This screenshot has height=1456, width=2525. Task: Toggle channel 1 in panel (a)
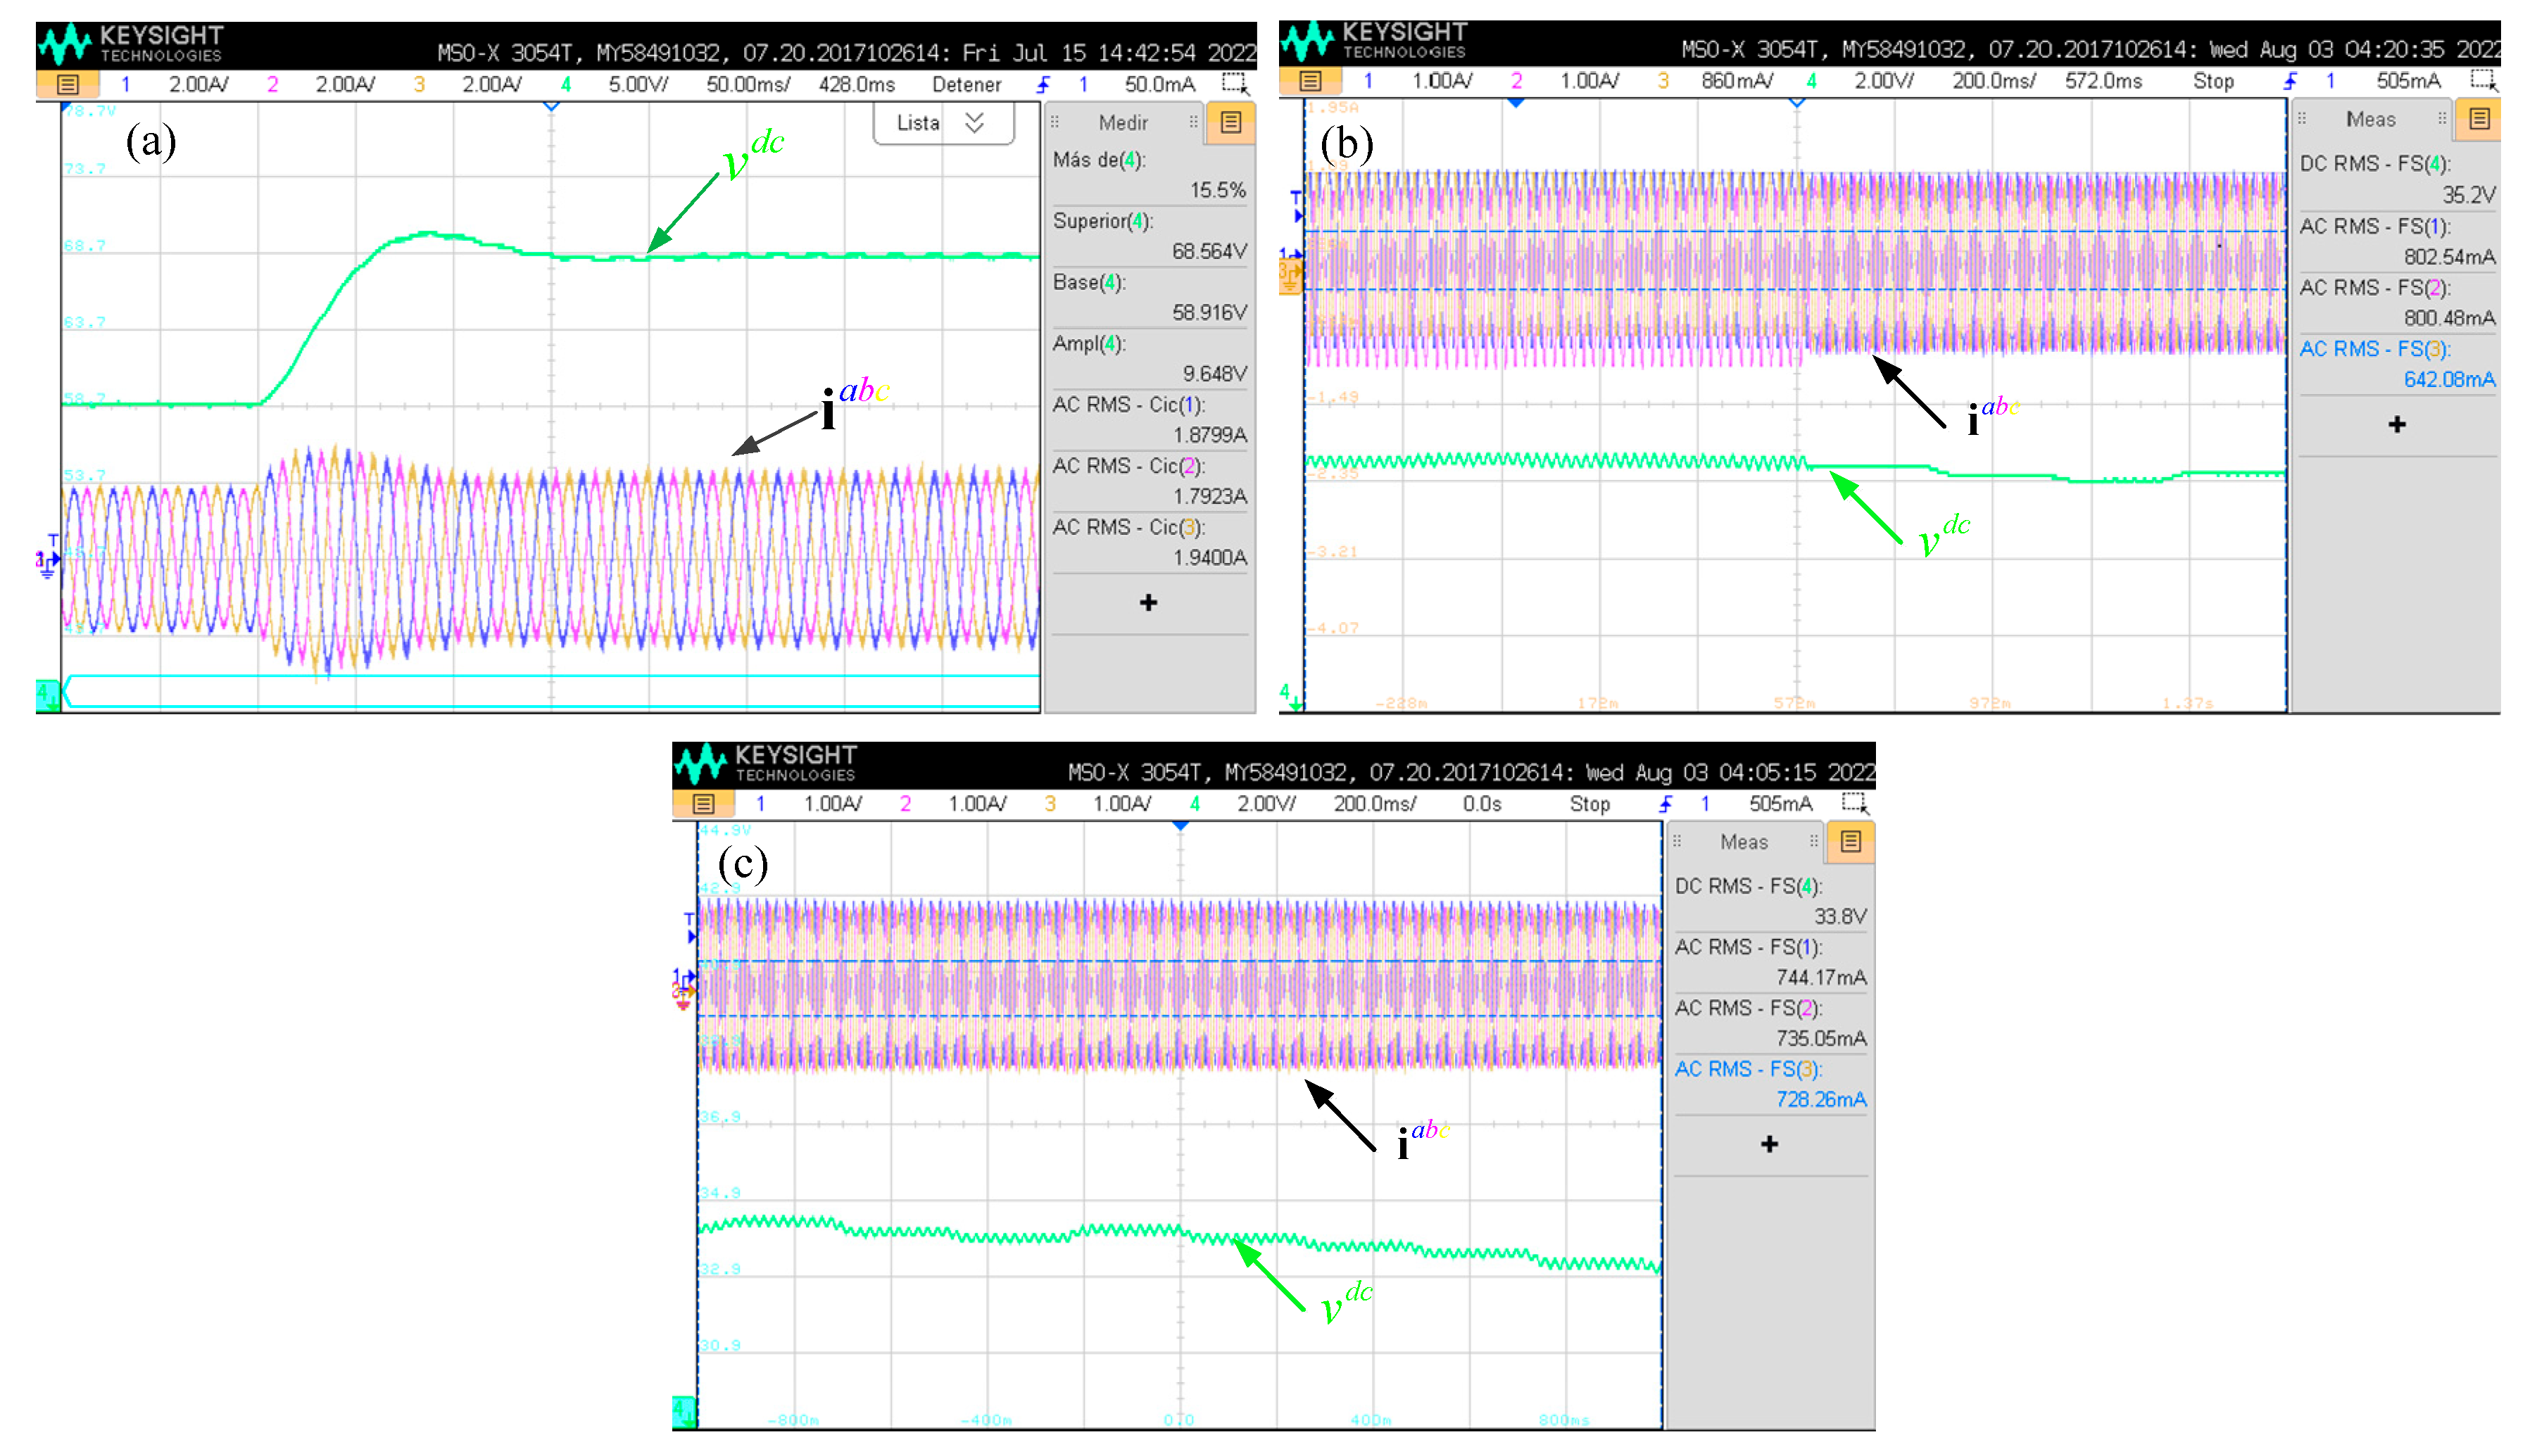tap(125, 84)
